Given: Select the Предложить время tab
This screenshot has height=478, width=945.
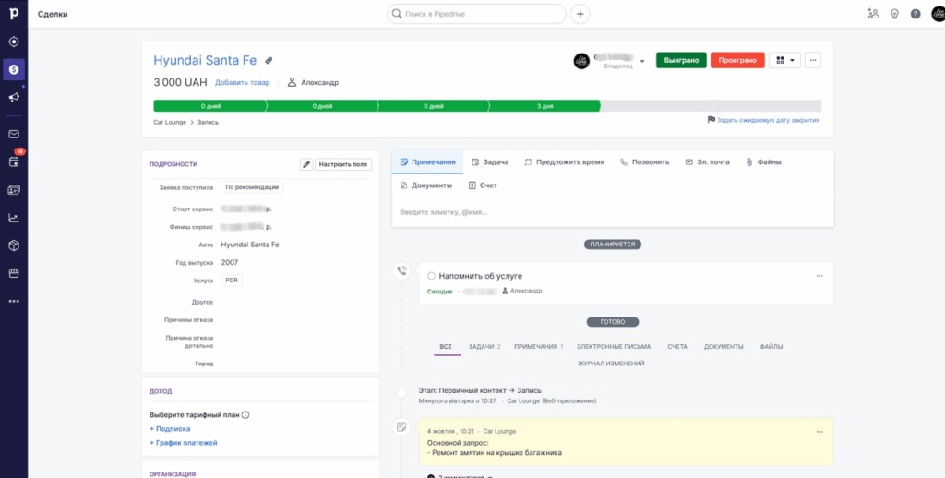Looking at the screenshot, I should pos(564,162).
